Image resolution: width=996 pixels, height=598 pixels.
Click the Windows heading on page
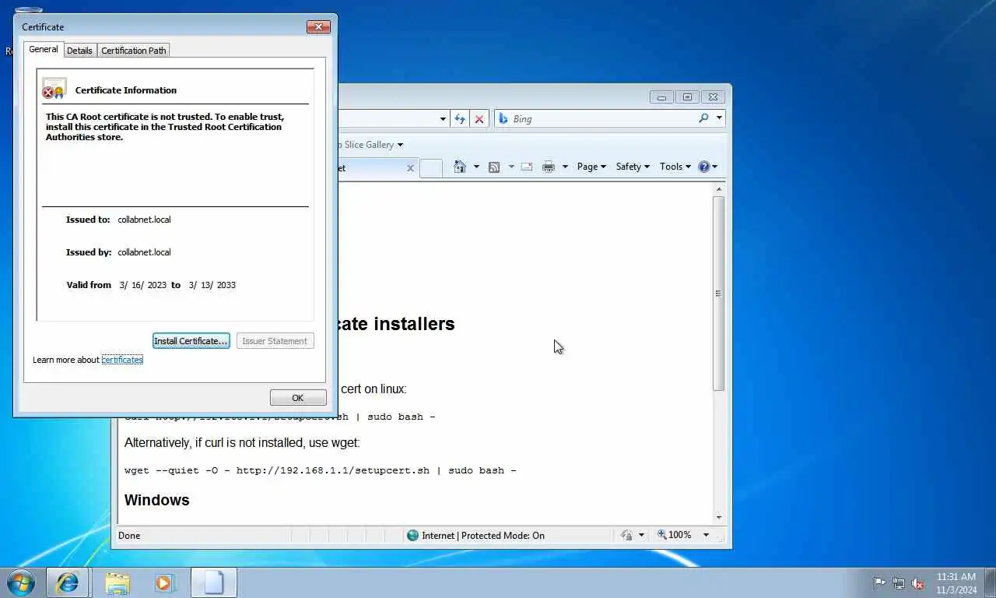157,500
